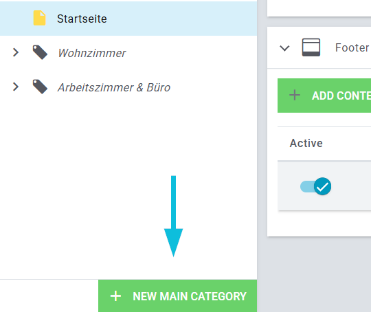Viewport: 371px width, 312px height.
Task: Click the blue downward arrow graphic
Action: tap(173, 216)
